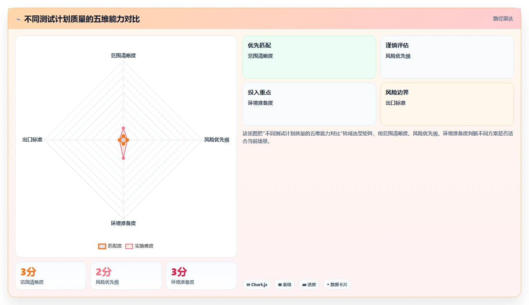Click the description paragraph starting 这张图把
Viewport: 529px width, 305px height.
pyautogui.click(x=378, y=137)
